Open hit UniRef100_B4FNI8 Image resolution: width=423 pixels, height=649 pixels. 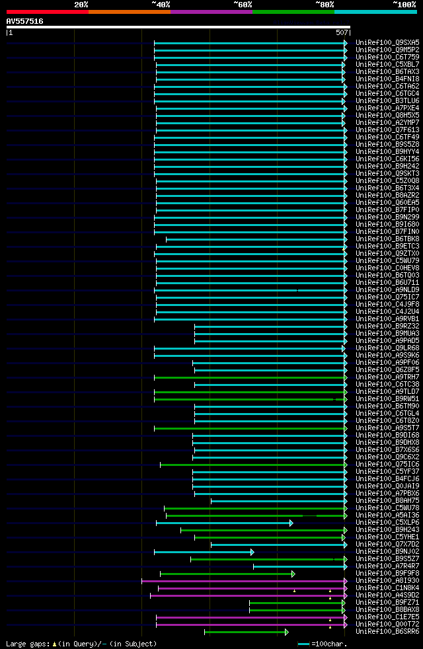tap(387, 79)
